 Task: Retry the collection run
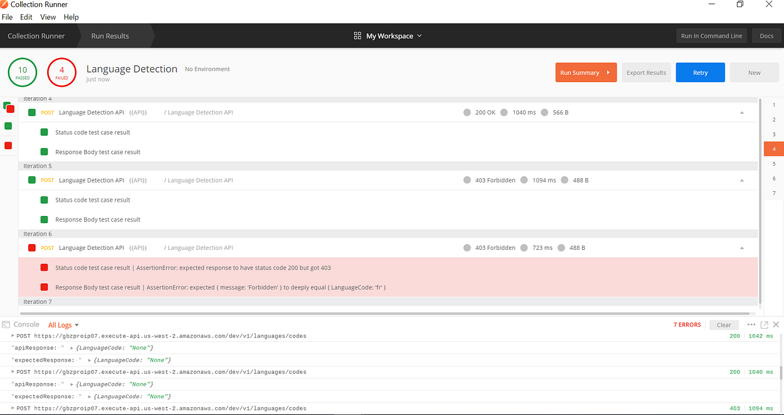(x=700, y=72)
